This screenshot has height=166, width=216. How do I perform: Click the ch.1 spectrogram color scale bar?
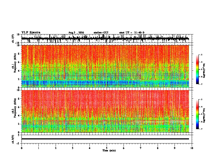[x=197, y=69]
